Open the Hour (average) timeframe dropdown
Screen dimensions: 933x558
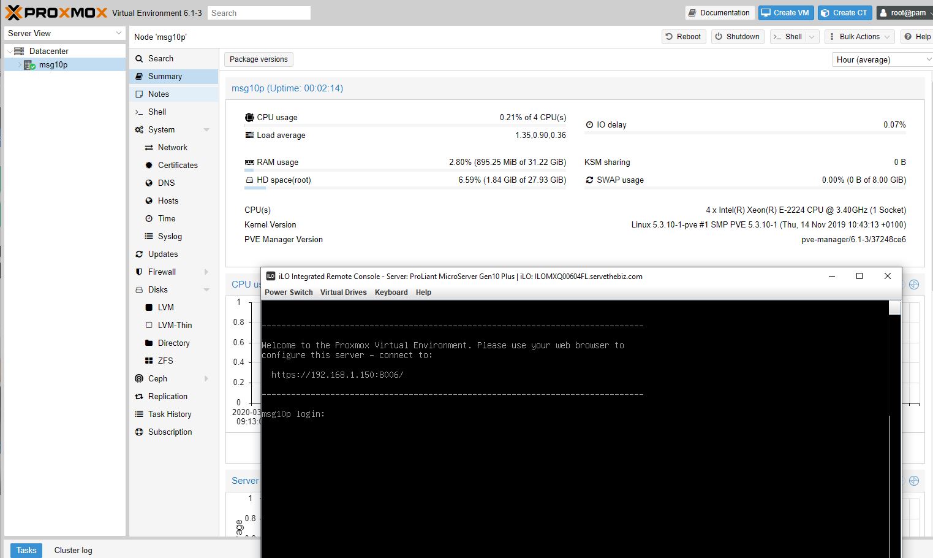[x=882, y=59]
